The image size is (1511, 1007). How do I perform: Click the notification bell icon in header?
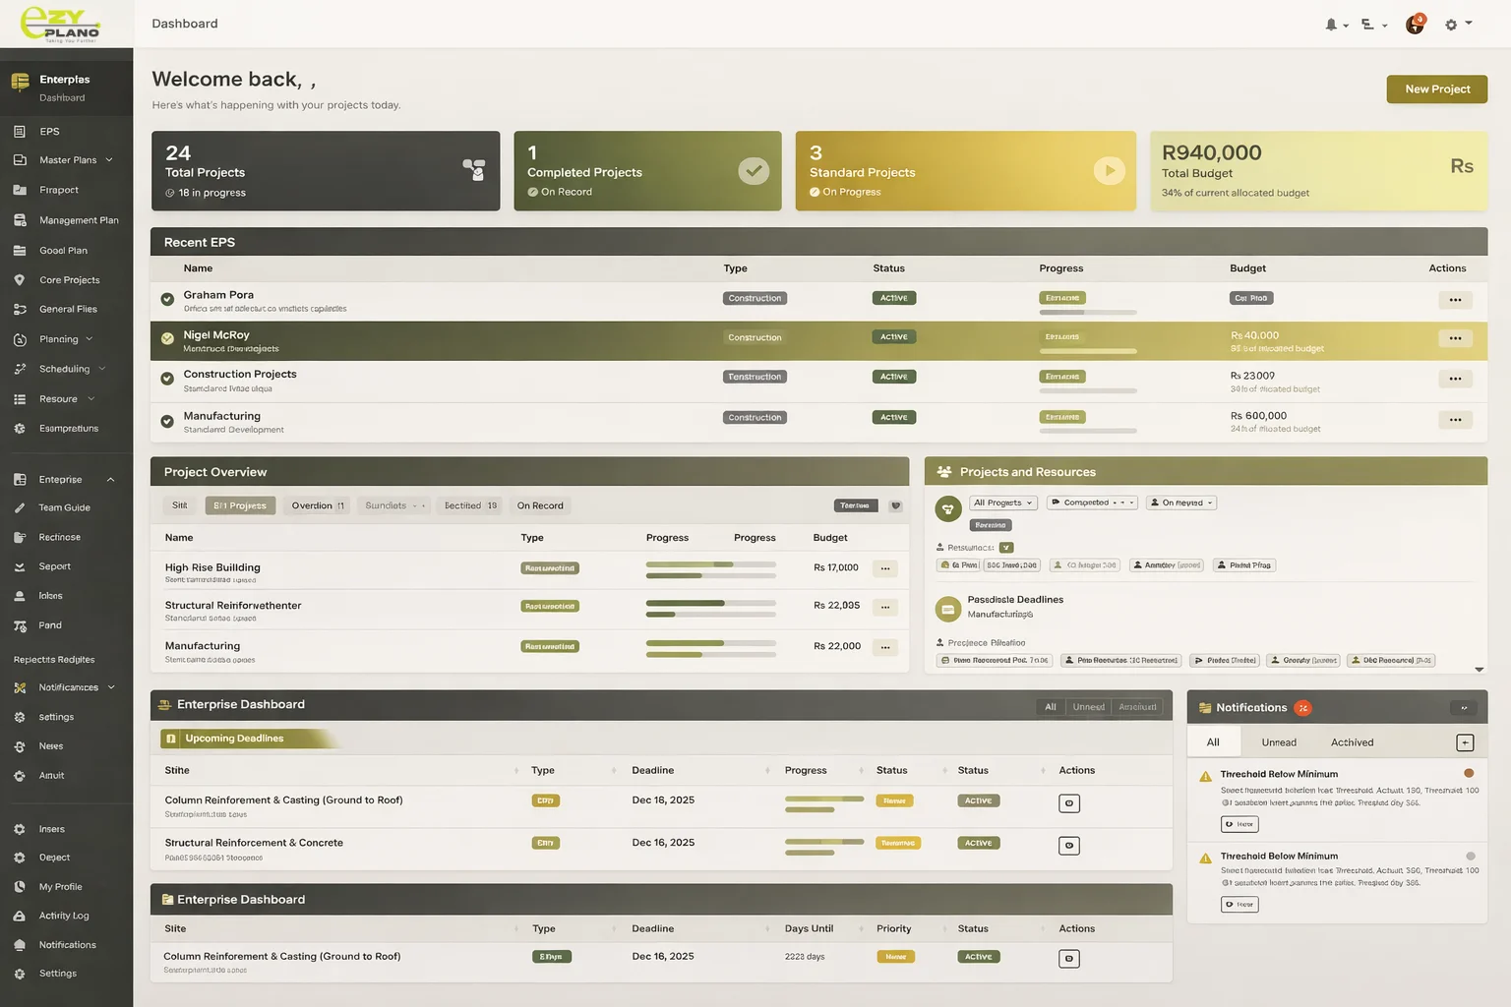click(x=1331, y=25)
